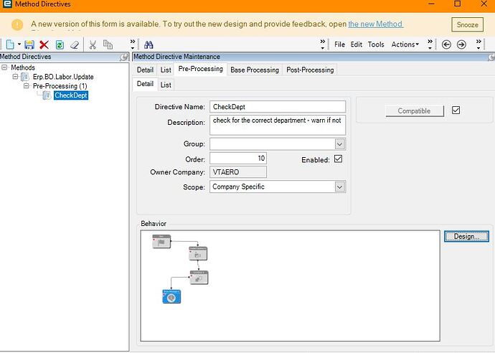The image size is (495, 353).
Task: Click the pin icon on Method Directive Maintenance panel
Action: (x=491, y=57)
